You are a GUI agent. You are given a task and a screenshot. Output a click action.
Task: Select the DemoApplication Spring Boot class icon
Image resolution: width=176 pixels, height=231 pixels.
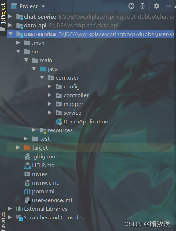[59, 122]
